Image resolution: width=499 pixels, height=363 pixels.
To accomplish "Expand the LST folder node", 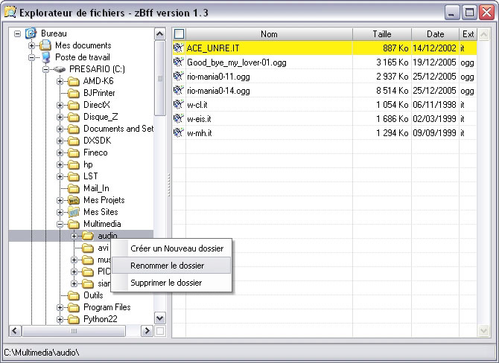I will point(60,176).
